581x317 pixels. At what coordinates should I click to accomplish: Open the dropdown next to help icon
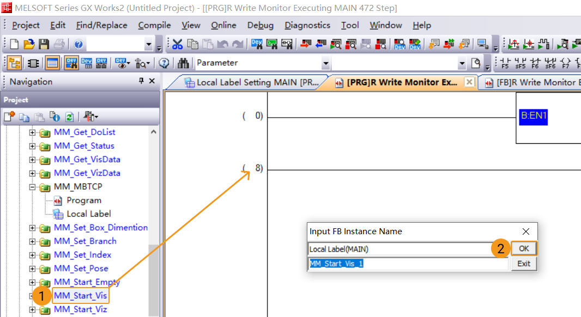(149, 45)
